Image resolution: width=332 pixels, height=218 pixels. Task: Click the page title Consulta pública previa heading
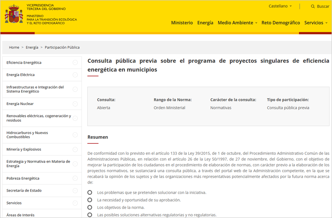208,65
